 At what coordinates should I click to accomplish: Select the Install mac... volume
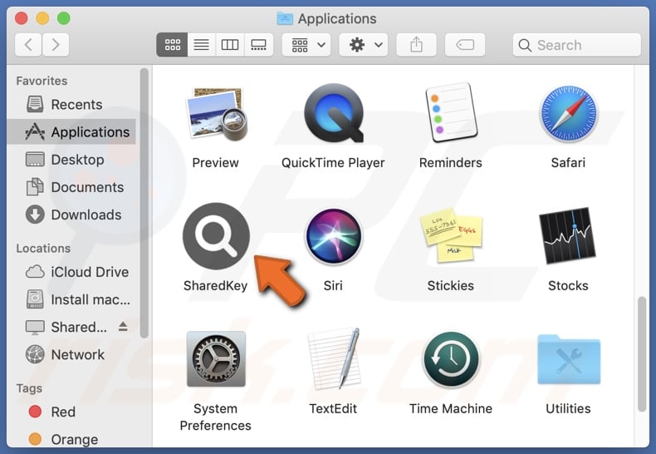[x=71, y=299]
